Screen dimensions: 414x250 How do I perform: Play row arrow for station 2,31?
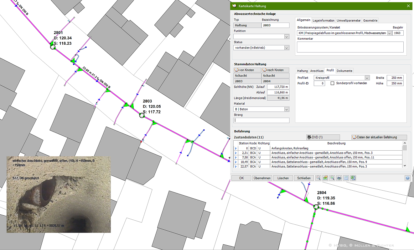coord(236,152)
